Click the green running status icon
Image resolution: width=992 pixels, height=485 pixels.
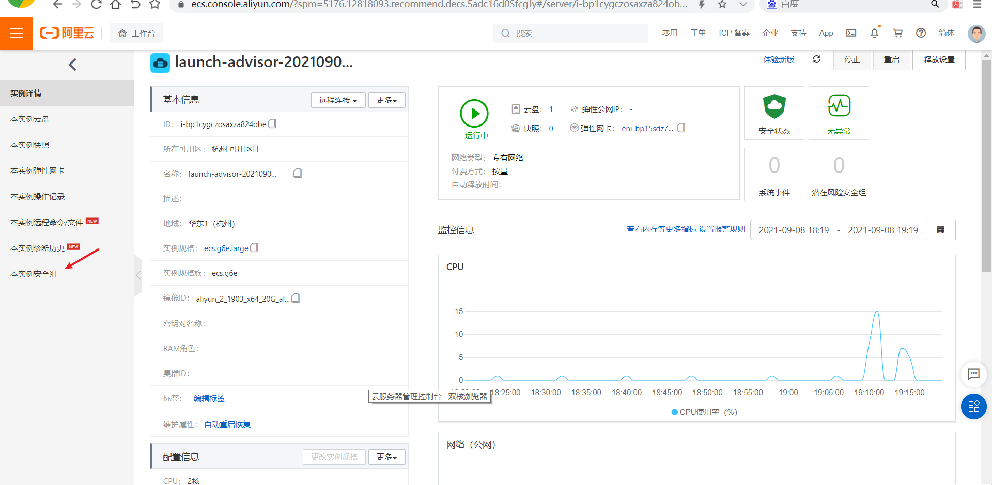click(x=474, y=114)
